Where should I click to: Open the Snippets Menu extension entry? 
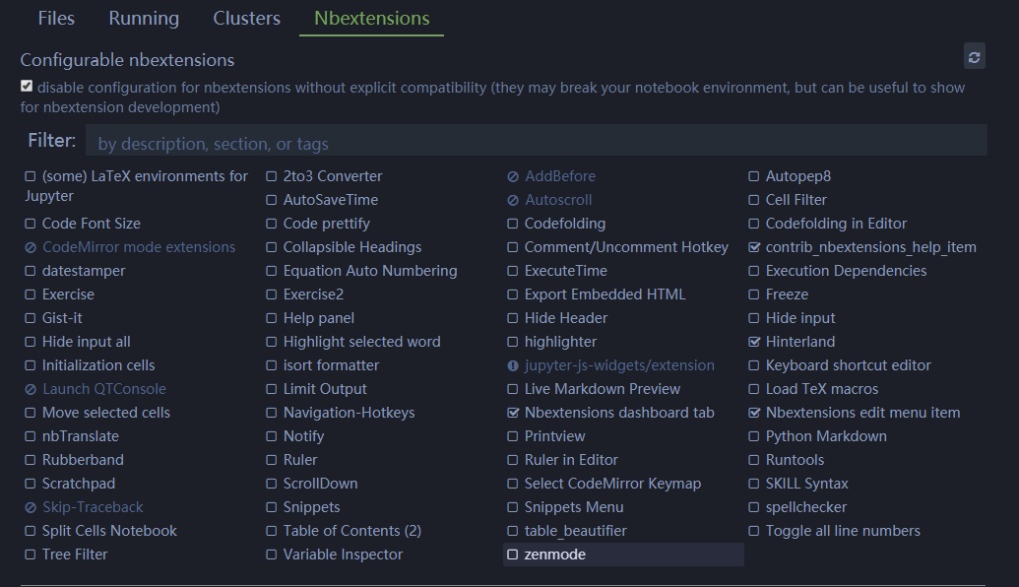point(574,507)
